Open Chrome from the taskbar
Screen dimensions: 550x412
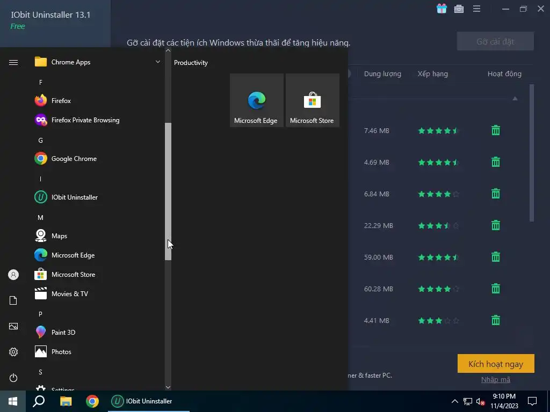click(92, 401)
